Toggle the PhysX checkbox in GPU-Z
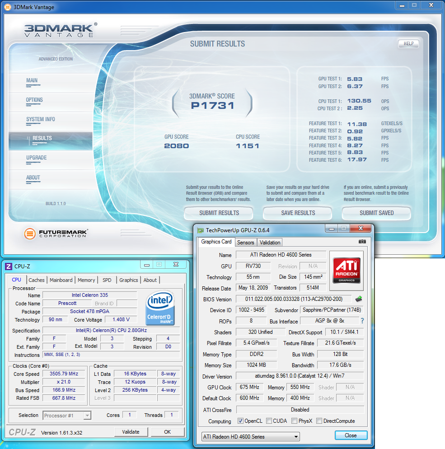 point(294,421)
